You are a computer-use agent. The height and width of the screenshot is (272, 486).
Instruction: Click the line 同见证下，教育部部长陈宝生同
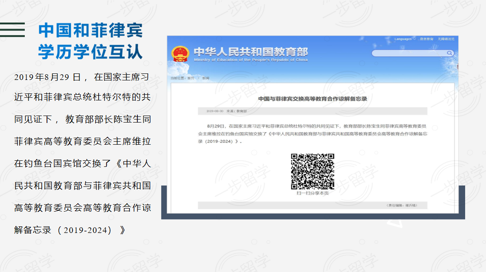point(83,119)
